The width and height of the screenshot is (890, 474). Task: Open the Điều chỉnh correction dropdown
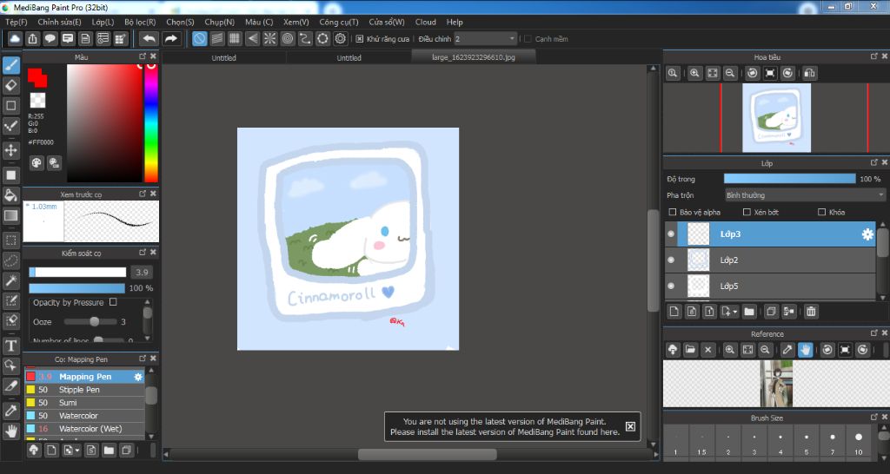pos(485,38)
